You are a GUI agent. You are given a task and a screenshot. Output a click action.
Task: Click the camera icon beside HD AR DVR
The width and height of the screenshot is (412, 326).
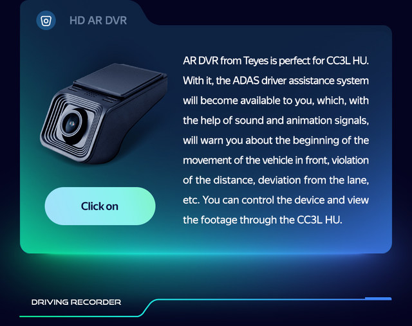[x=46, y=21]
